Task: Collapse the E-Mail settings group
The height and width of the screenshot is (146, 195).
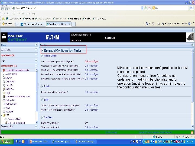Action: pos(43,87)
